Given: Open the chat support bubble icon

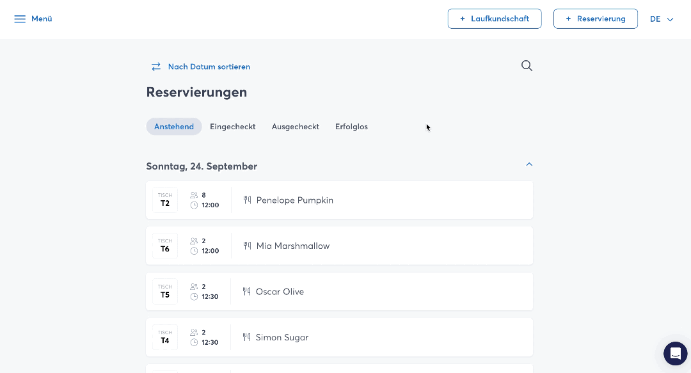Looking at the screenshot, I should pyautogui.click(x=675, y=353).
